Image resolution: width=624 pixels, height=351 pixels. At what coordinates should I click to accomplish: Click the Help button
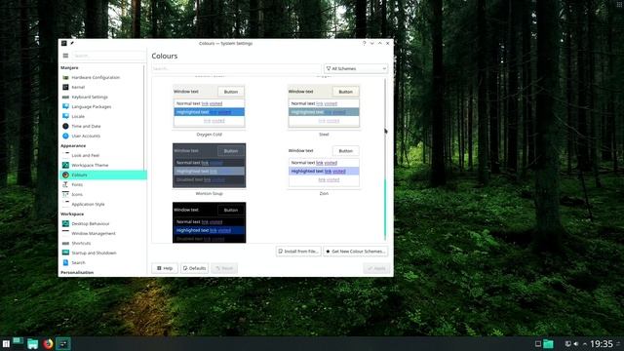(x=165, y=268)
